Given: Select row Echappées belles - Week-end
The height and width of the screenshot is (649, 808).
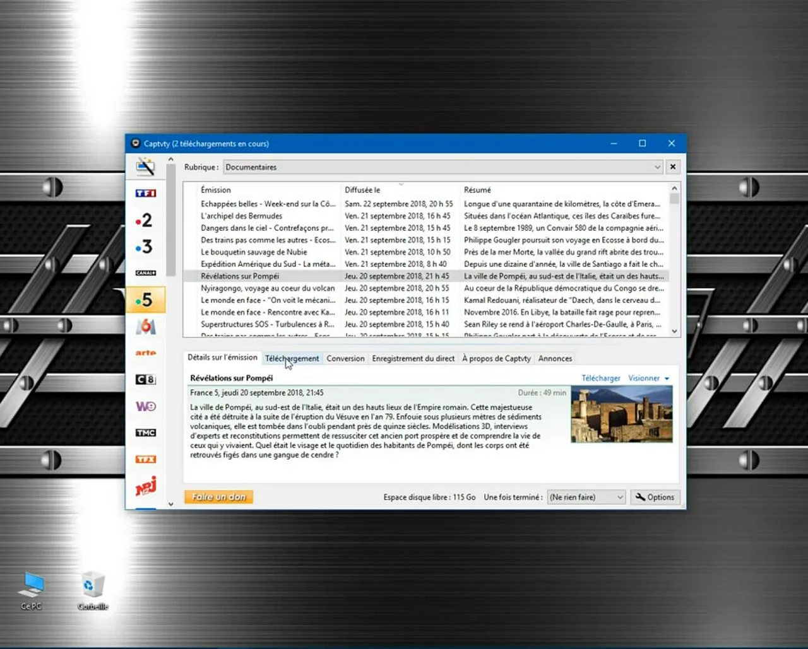Looking at the screenshot, I should pyautogui.click(x=425, y=204).
